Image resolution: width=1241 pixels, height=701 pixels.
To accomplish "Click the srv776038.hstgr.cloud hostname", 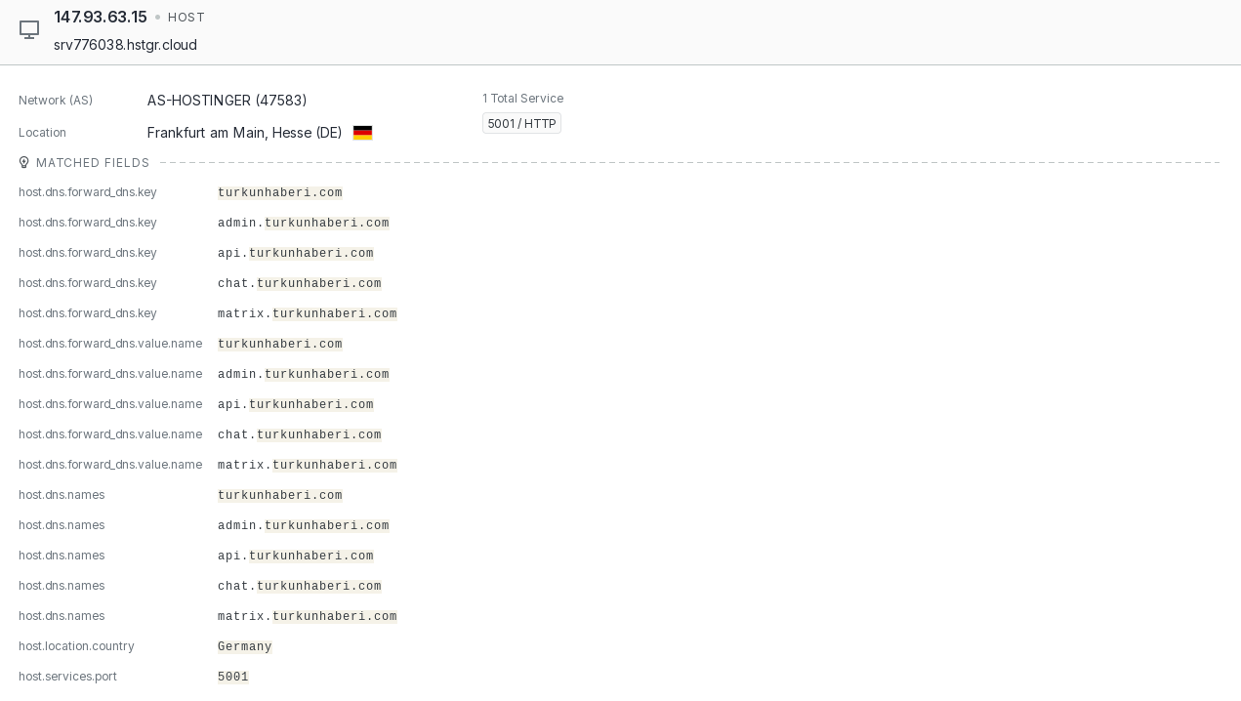I will pyautogui.click(x=125, y=45).
